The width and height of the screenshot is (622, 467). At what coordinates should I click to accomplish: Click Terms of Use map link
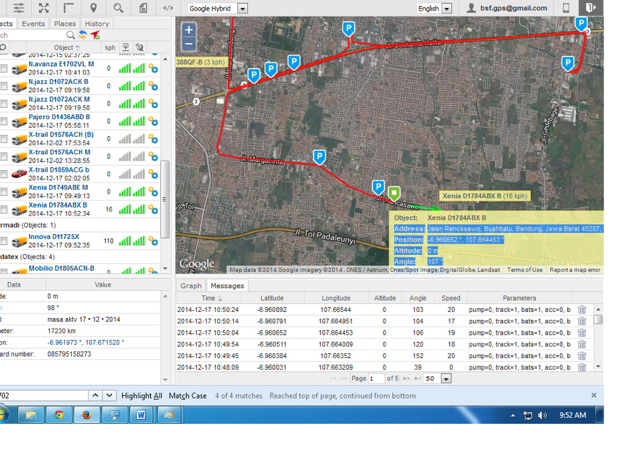[524, 269]
